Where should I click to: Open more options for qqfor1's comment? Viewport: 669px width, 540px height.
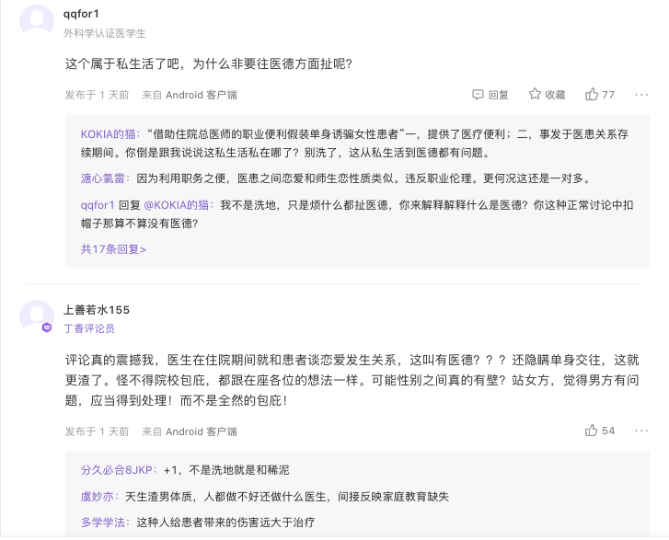point(641,95)
